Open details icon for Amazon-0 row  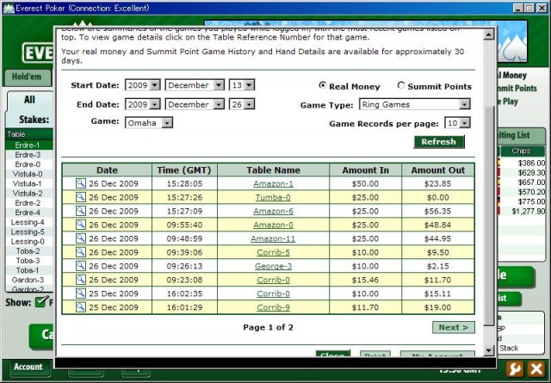coord(81,225)
